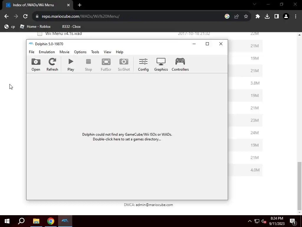Open the Windows notification center

(x=293, y=221)
